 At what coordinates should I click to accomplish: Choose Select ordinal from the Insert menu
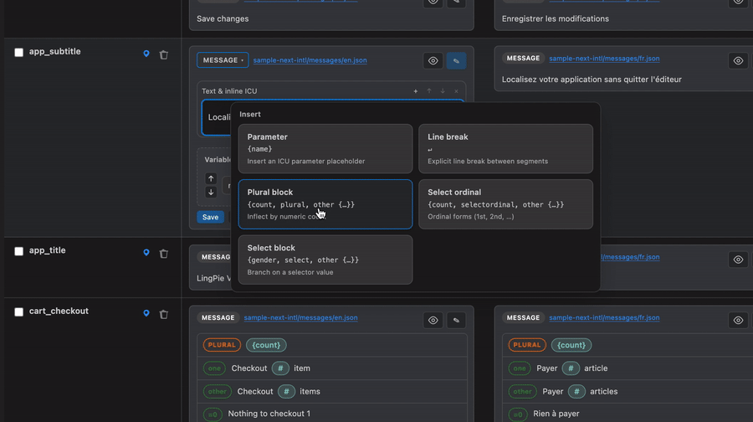(505, 204)
